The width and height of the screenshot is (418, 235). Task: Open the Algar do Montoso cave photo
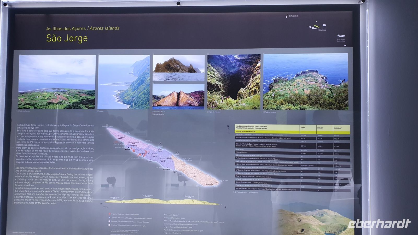[x=234, y=82]
